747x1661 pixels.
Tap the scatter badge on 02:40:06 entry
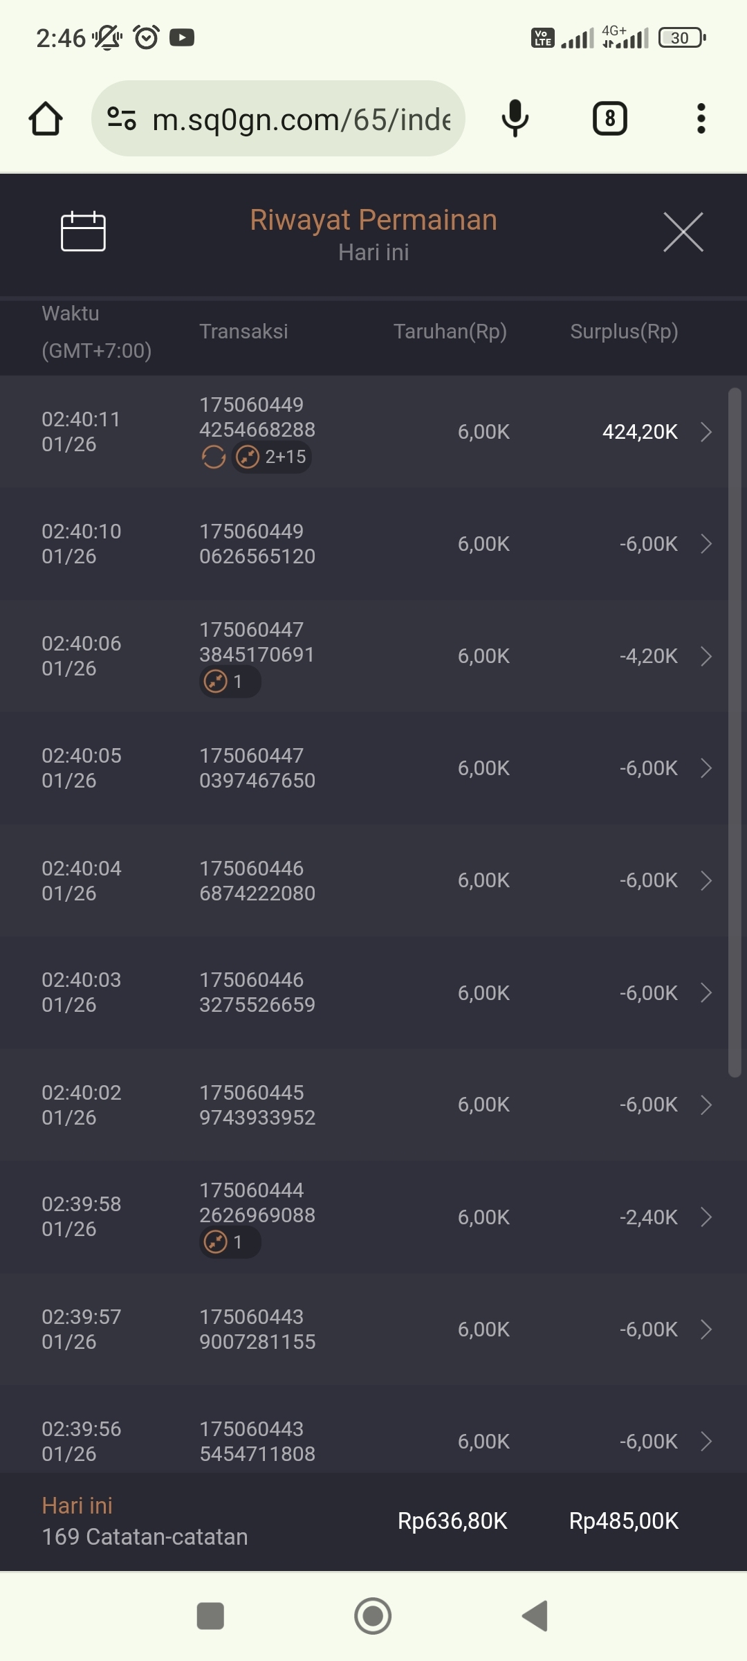(x=229, y=682)
